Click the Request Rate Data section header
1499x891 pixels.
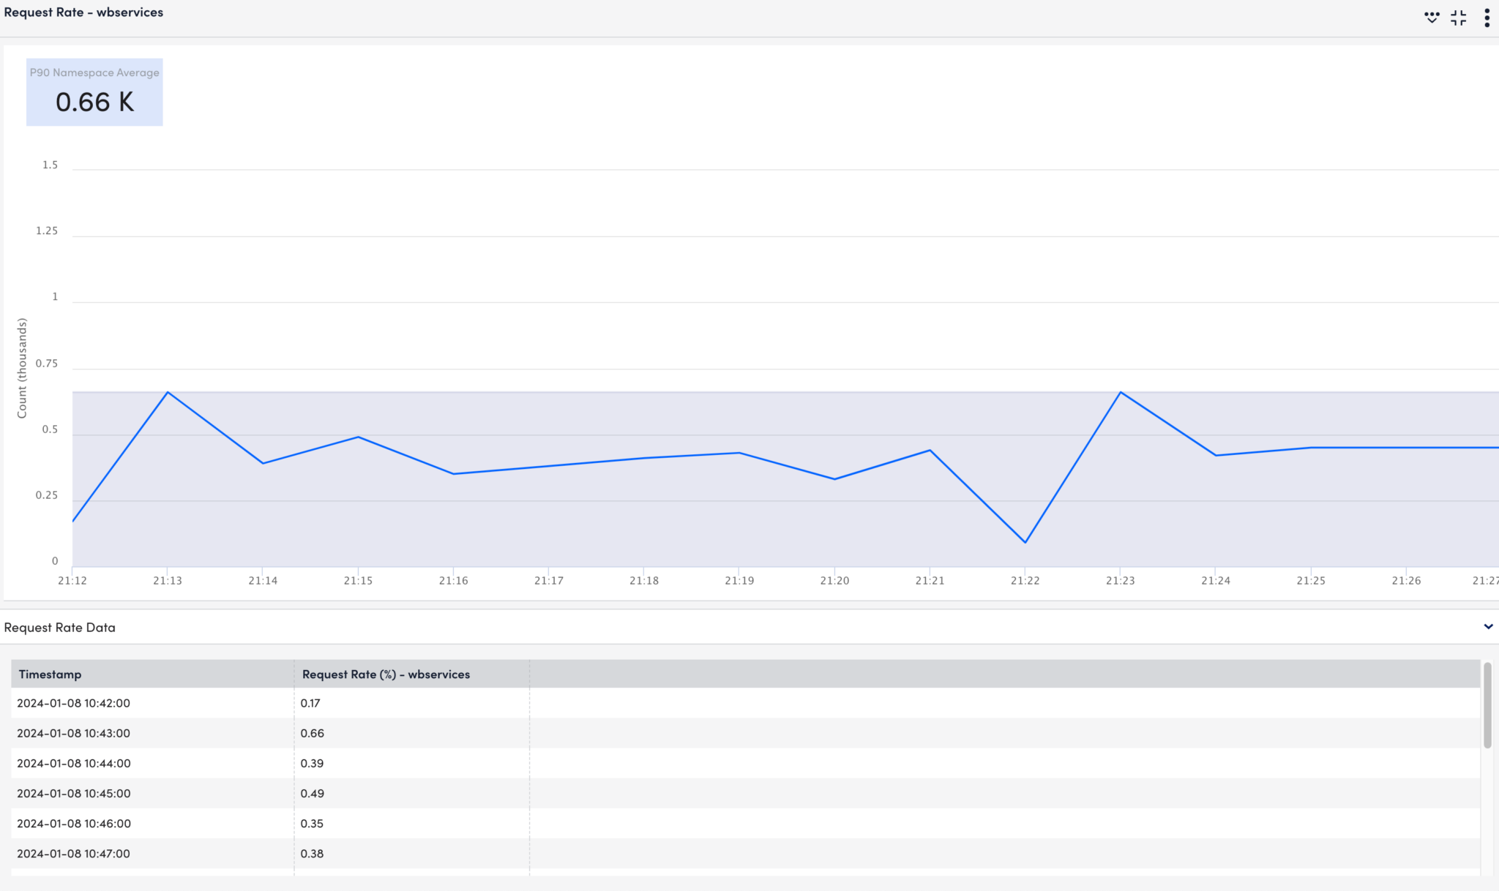(61, 626)
